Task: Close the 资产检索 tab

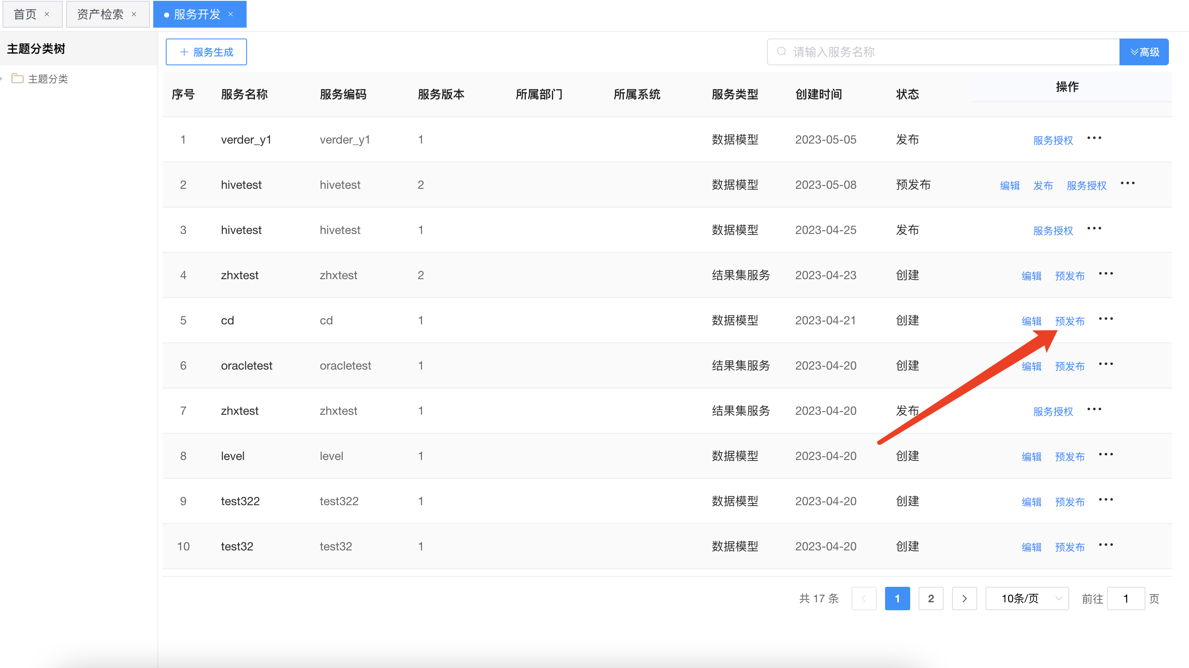Action: point(134,14)
